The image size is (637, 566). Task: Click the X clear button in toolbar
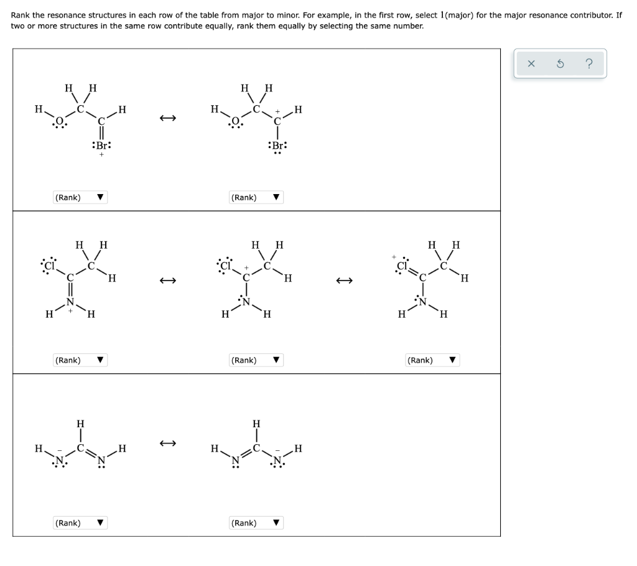click(531, 64)
